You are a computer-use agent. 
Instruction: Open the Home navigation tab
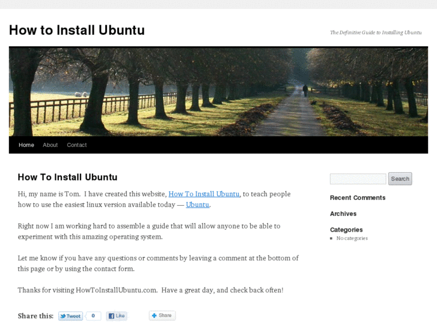(26, 145)
